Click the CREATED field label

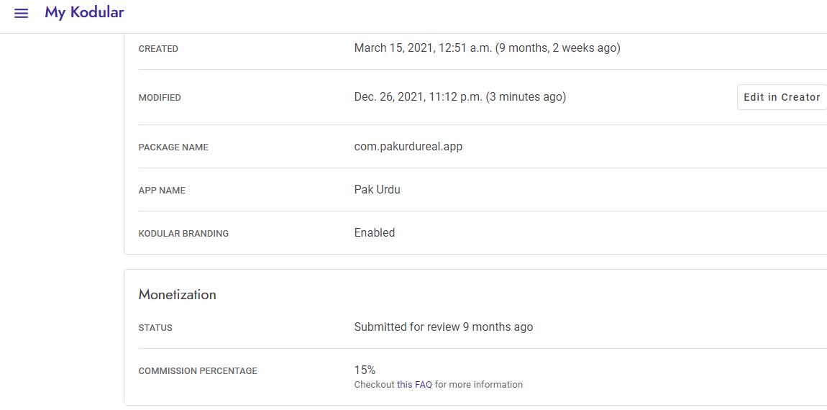tap(158, 49)
